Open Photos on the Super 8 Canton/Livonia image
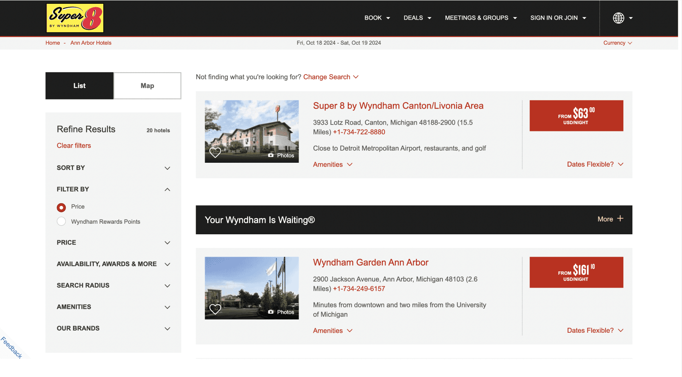Image resolution: width=682 pixels, height=377 pixels. point(281,155)
